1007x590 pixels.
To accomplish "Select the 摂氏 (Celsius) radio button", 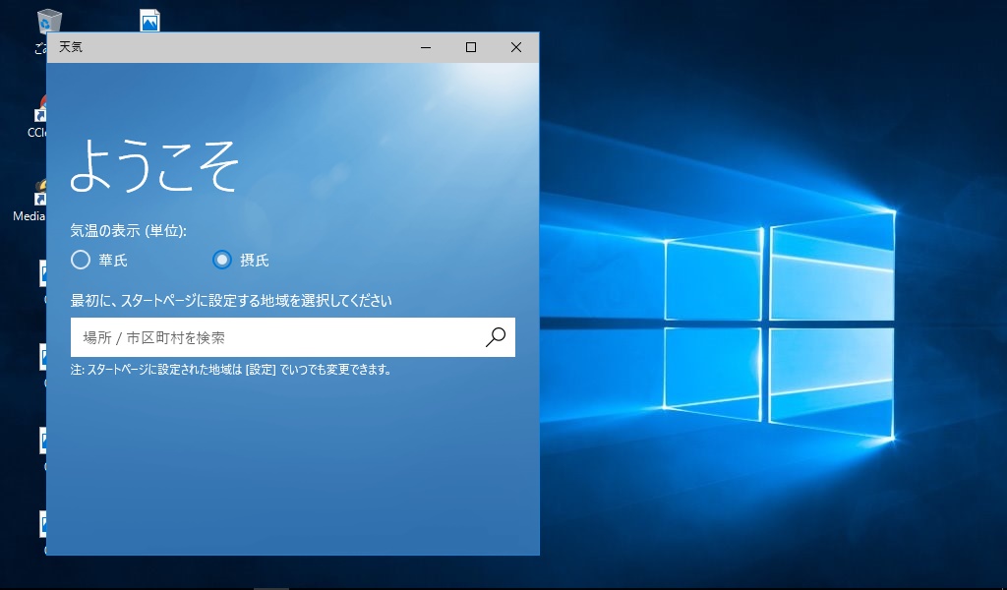I will pyautogui.click(x=222, y=260).
